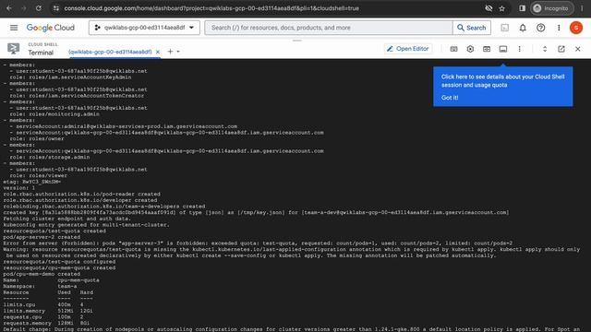The width and height of the screenshot is (591, 332).
Task: Open the browser side panel icon
Action: [x=522, y=8]
